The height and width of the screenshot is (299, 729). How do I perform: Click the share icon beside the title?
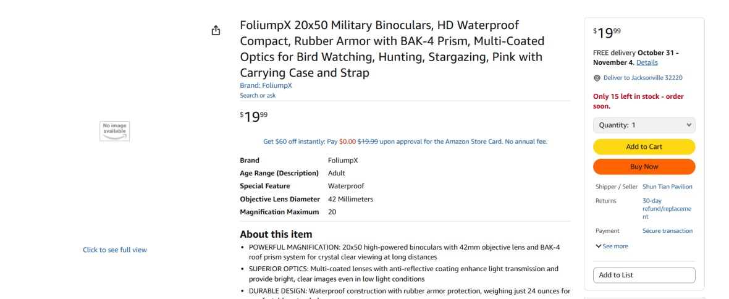tap(216, 30)
